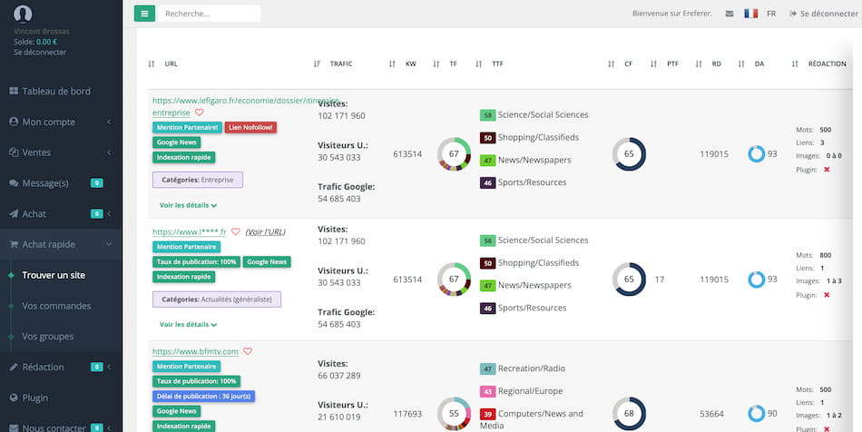The image size is (862, 432).
Task: Open the envelope messages icon in header
Action: coord(729,14)
